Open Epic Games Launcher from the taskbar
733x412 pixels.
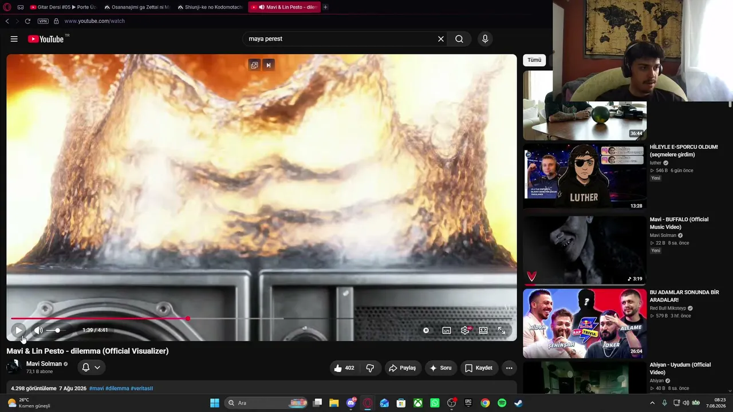click(x=468, y=403)
